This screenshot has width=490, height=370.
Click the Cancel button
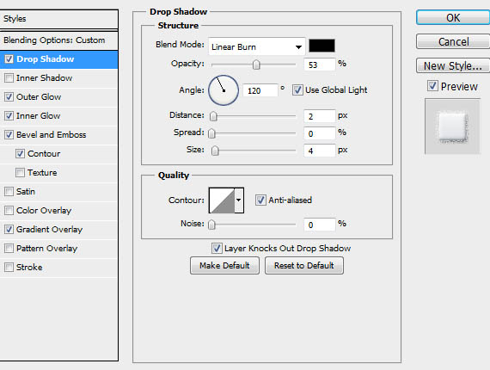tap(453, 41)
